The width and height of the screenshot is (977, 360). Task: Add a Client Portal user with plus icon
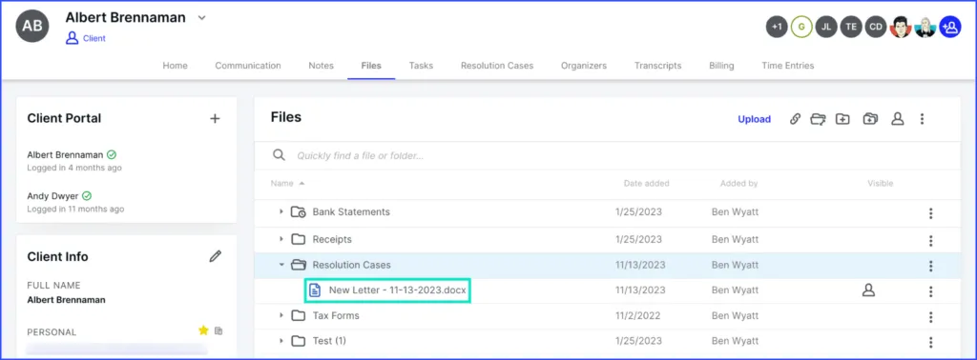pyautogui.click(x=215, y=118)
